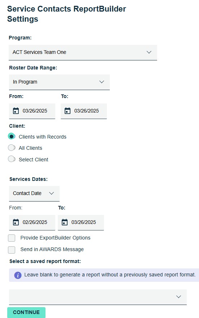This screenshot has width=199, height=318.
Task: Click the Program label
Action: coord(20,38)
